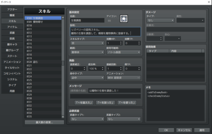212x134 pixels.
Task: Open the 敵キャラ tab
Action: coord(12,44)
